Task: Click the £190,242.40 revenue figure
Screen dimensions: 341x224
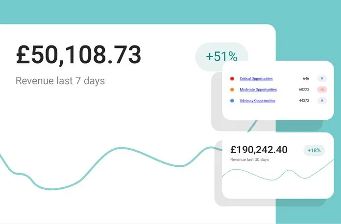Action: click(259, 150)
